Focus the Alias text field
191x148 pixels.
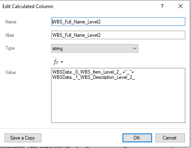(x=118, y=35)
